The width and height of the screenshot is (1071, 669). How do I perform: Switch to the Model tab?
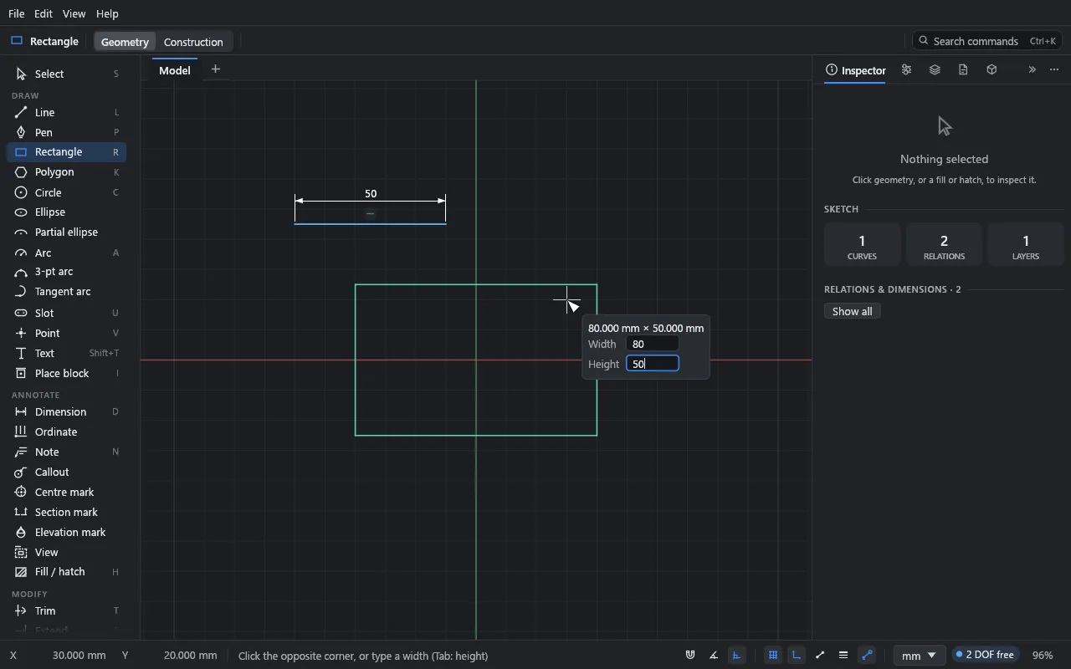coord(175,70)
